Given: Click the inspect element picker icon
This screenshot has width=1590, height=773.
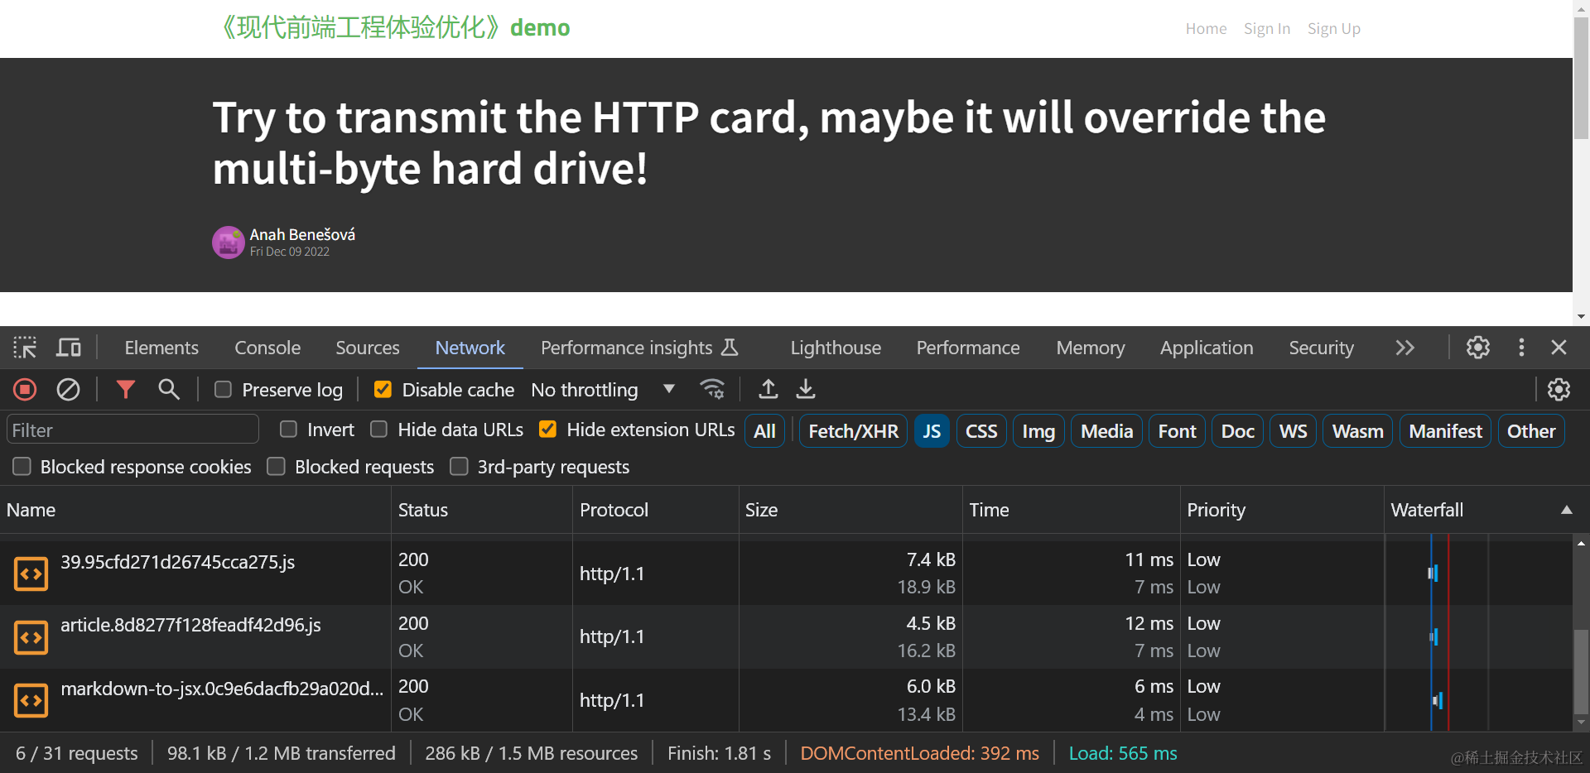Looking at the screenshot, I should tap(25, 348).
